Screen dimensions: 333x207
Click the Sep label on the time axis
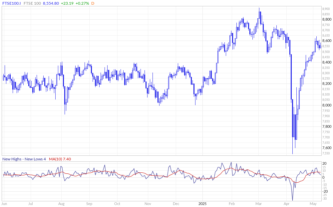point(89,204)
